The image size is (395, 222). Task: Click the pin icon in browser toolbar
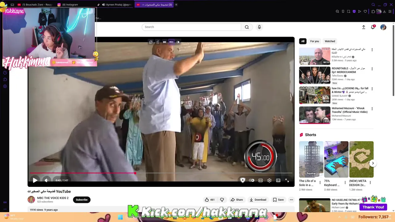pos(343,11)
